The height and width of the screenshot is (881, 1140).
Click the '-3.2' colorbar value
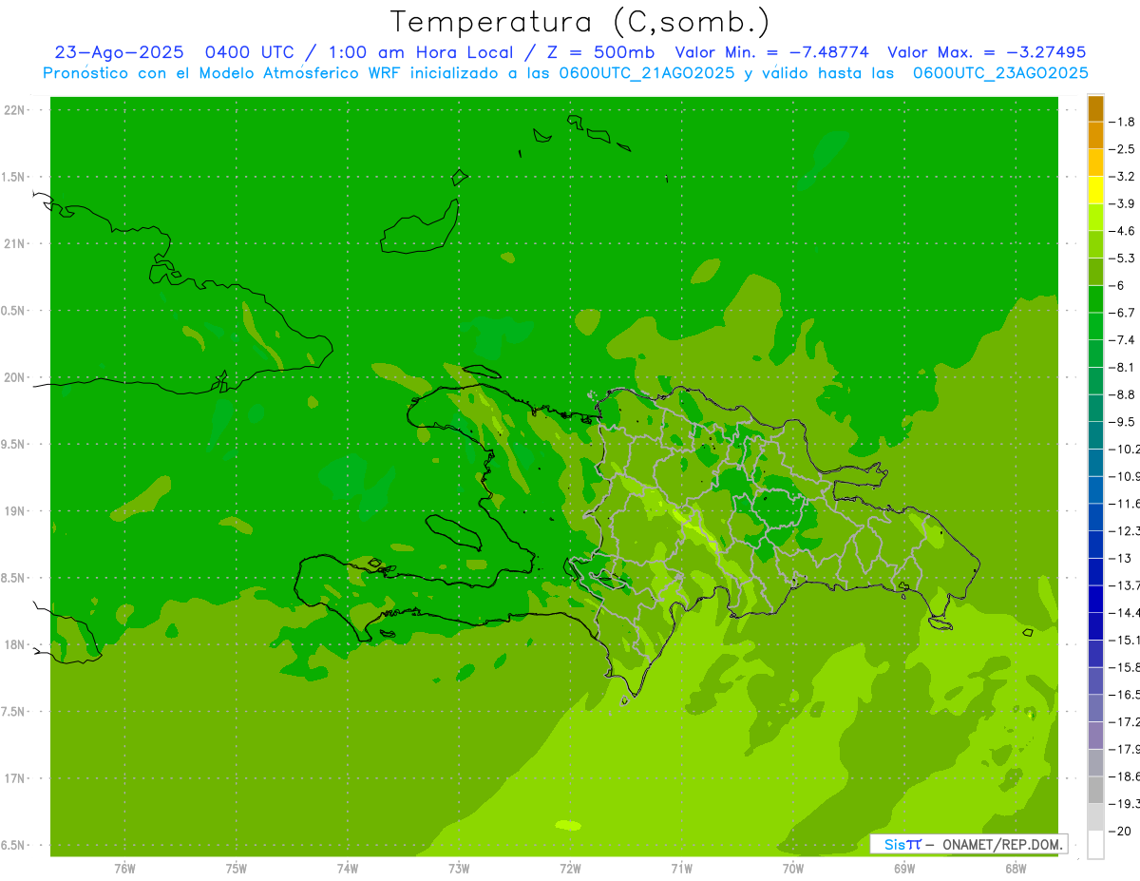[1124, 177]
